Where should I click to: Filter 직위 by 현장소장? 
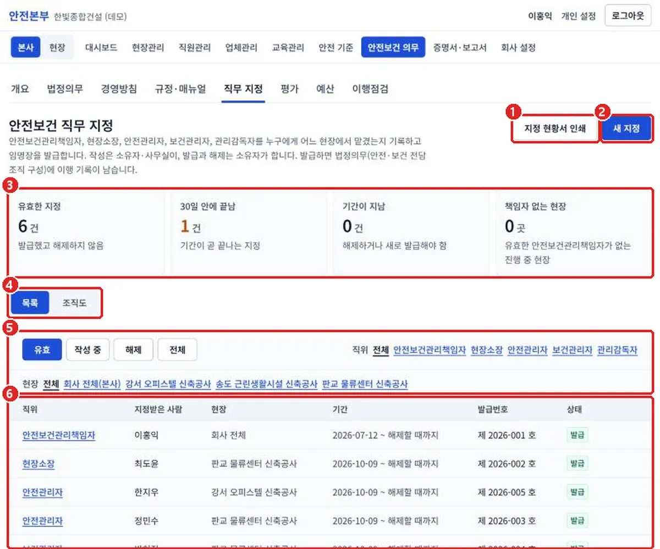coord(487,350)
